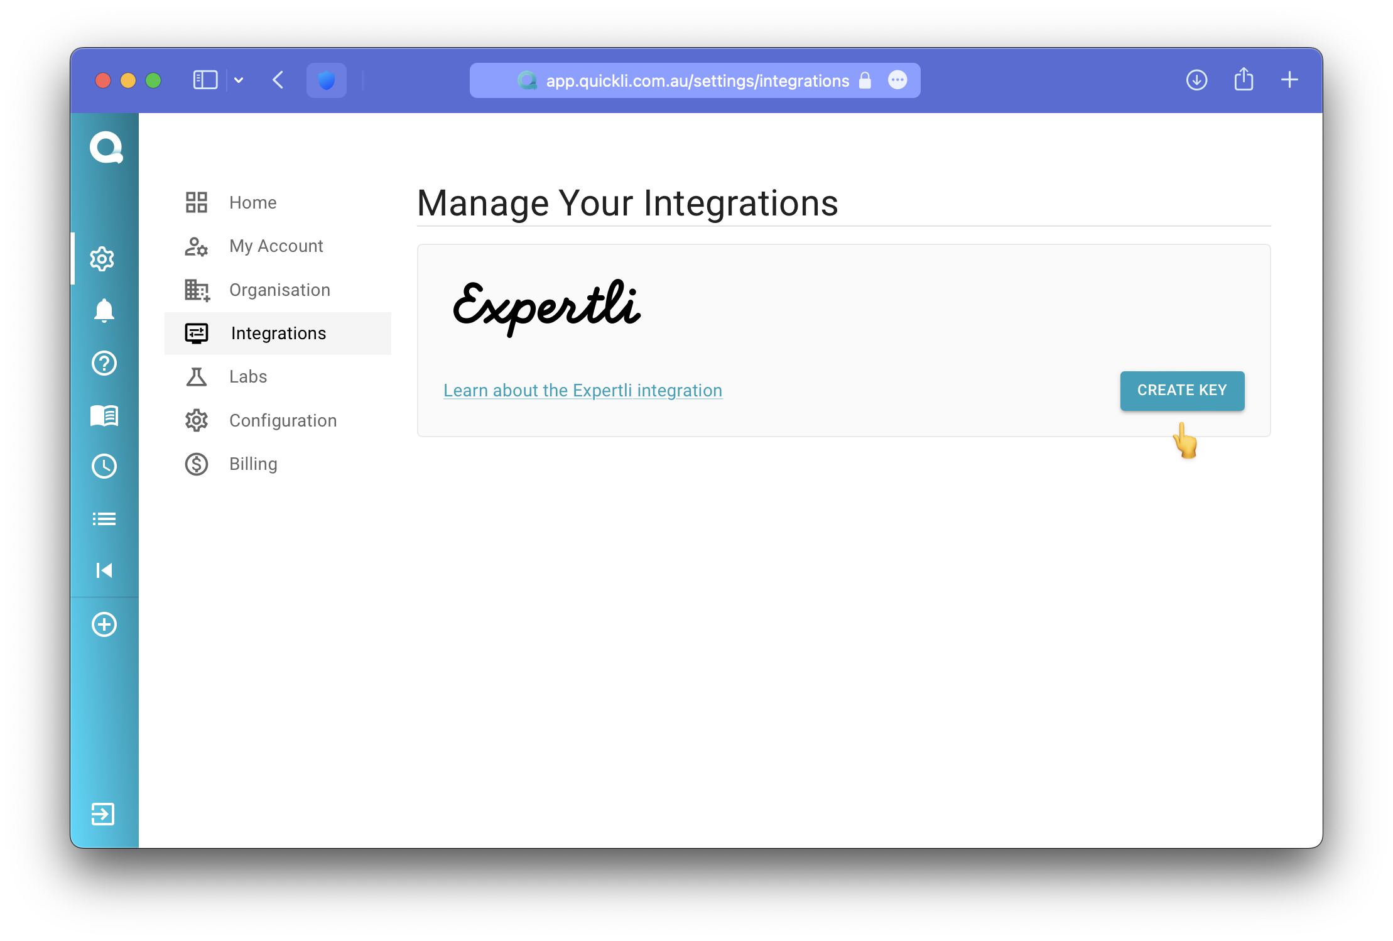This screenshot has height=941, width=1393.
Task: Open the Billing settings page
Action: click(253, 463)
